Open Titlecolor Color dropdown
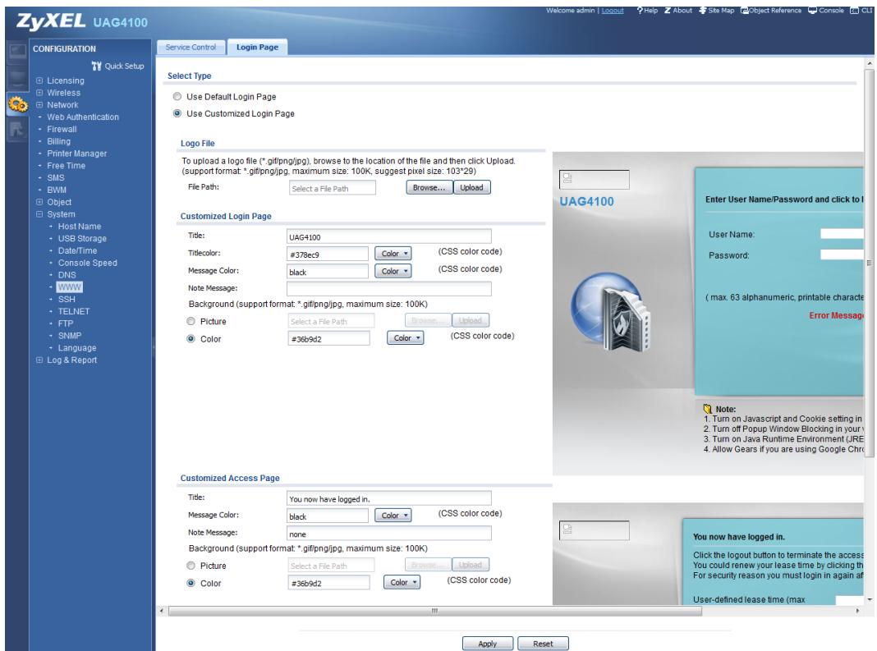The image size is (877, 651). (x=393, y=254)
